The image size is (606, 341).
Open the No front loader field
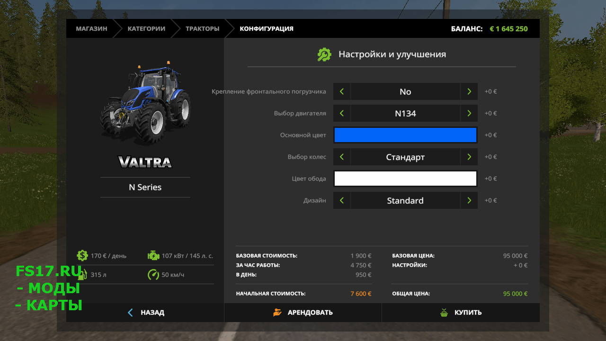(x=405, y=91)
